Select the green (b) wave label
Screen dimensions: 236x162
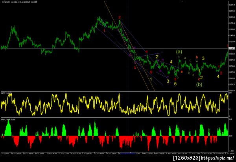pos(199,84)
